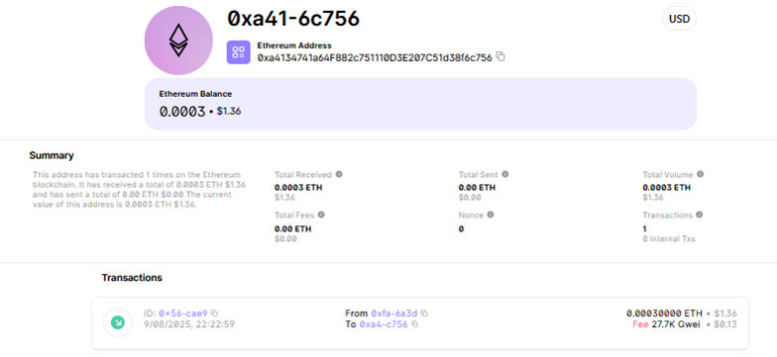The image size is (777, 357).
Task: Click the Total Sent 0.00 ETH value
Action: 478,188
